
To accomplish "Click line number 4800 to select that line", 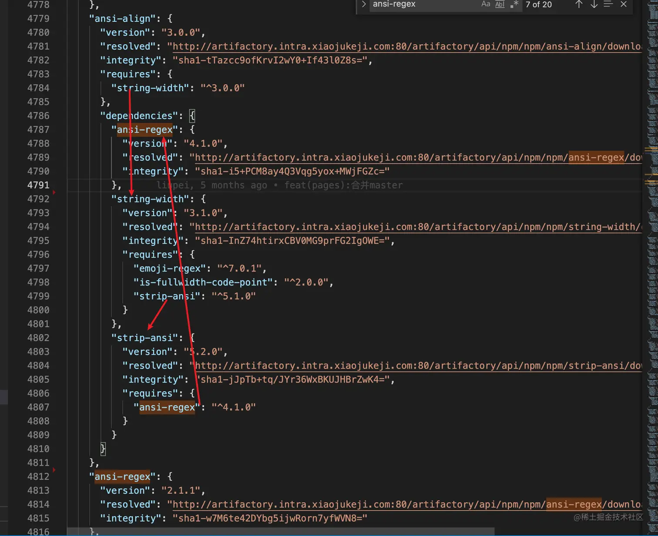I will (x=38, y=310).
